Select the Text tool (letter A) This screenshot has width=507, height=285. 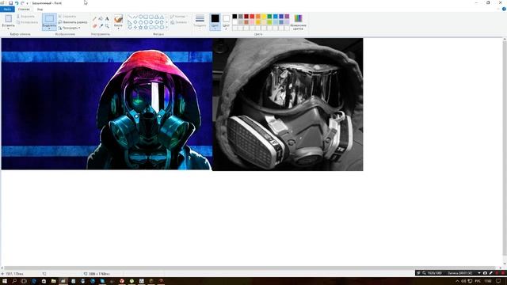107,19
